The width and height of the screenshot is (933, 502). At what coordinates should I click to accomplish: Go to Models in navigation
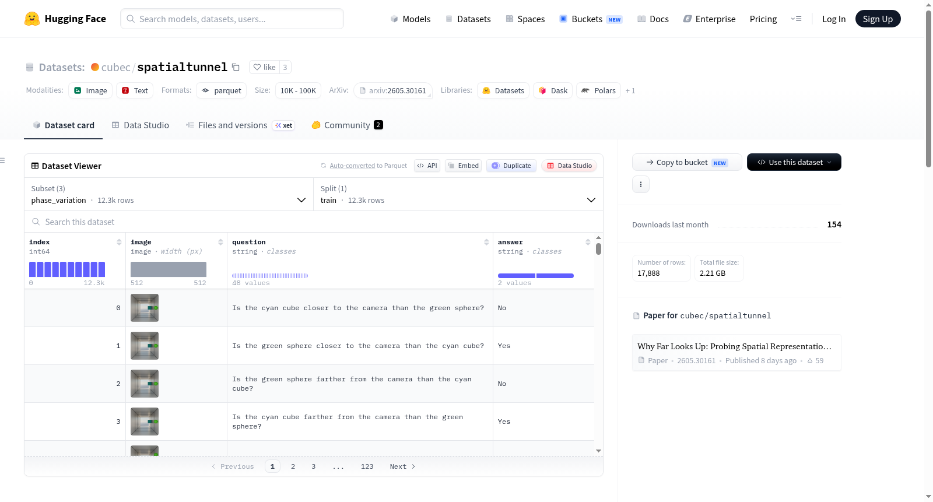click(x=411, y=19)
